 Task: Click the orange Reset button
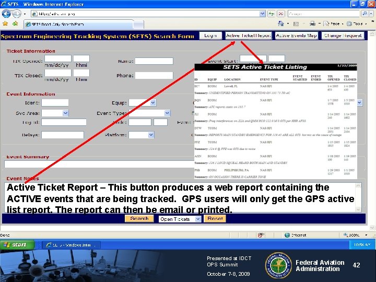215,219
